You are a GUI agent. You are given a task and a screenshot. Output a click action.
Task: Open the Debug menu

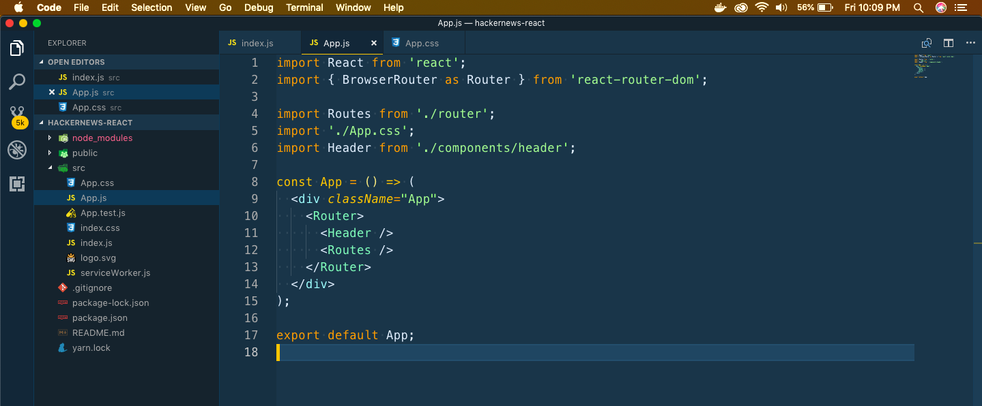pos(259,7)
